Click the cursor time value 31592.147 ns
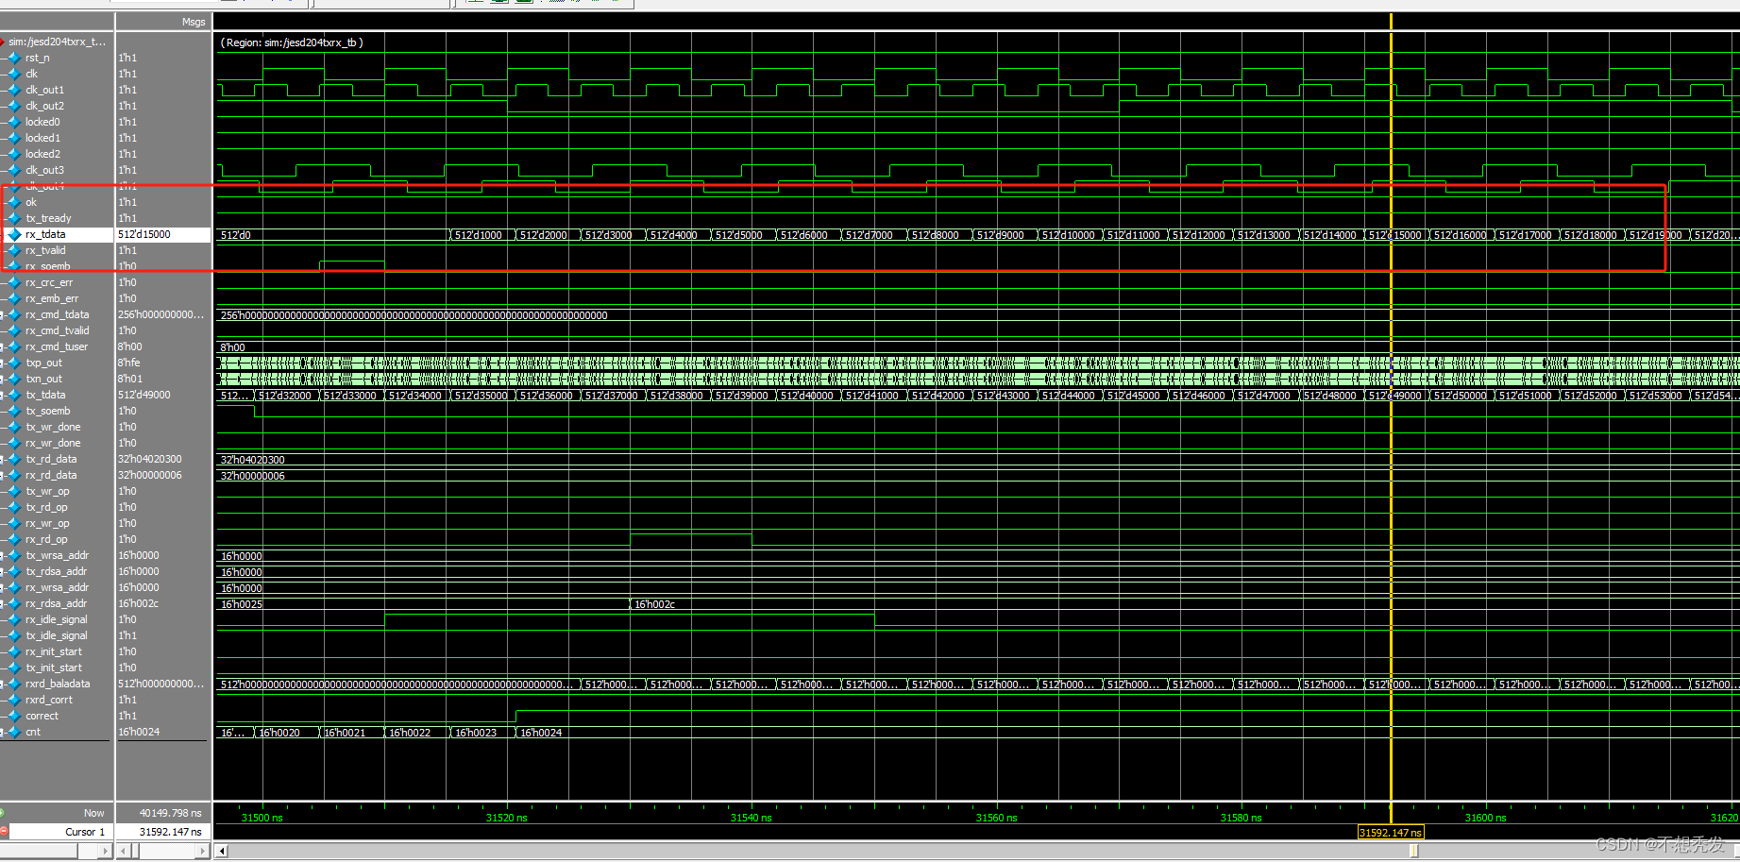1740x862 pixels. click(170, 832)
